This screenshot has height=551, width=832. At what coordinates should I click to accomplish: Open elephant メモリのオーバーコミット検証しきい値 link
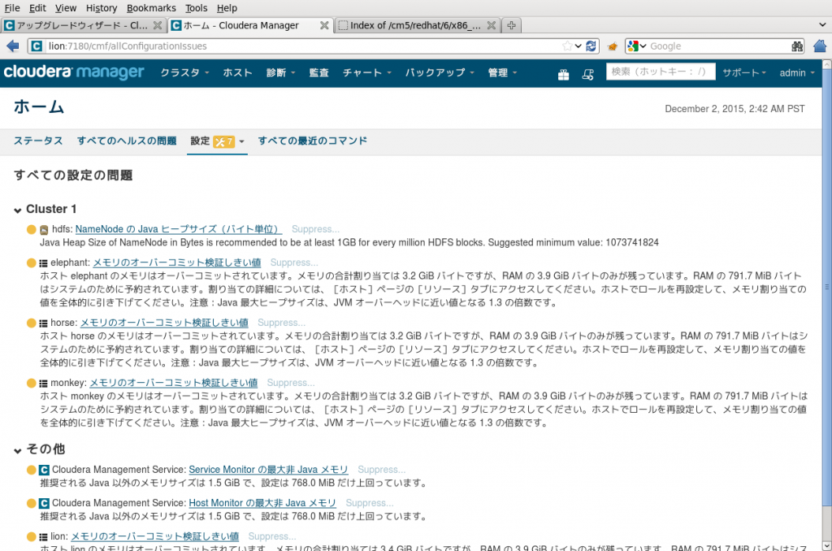point(177,262)
